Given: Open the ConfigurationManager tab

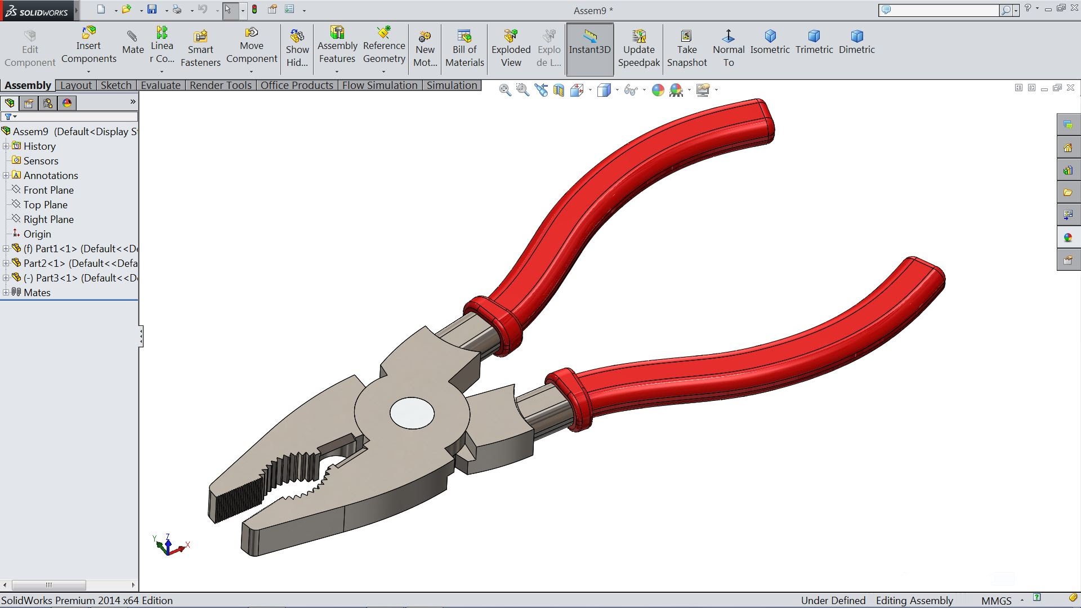Looking at the screenshot, I should point(48,103).
